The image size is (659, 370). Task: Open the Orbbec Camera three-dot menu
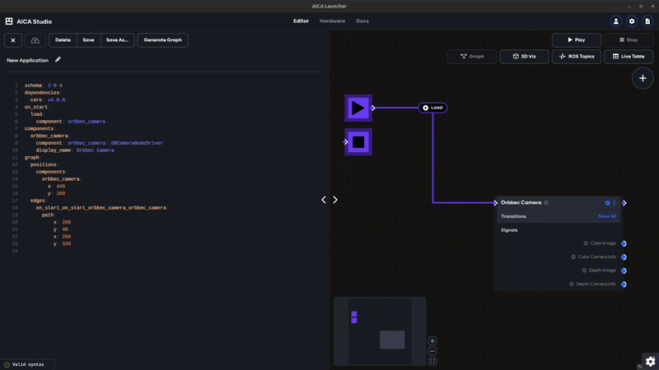[615, 203]
